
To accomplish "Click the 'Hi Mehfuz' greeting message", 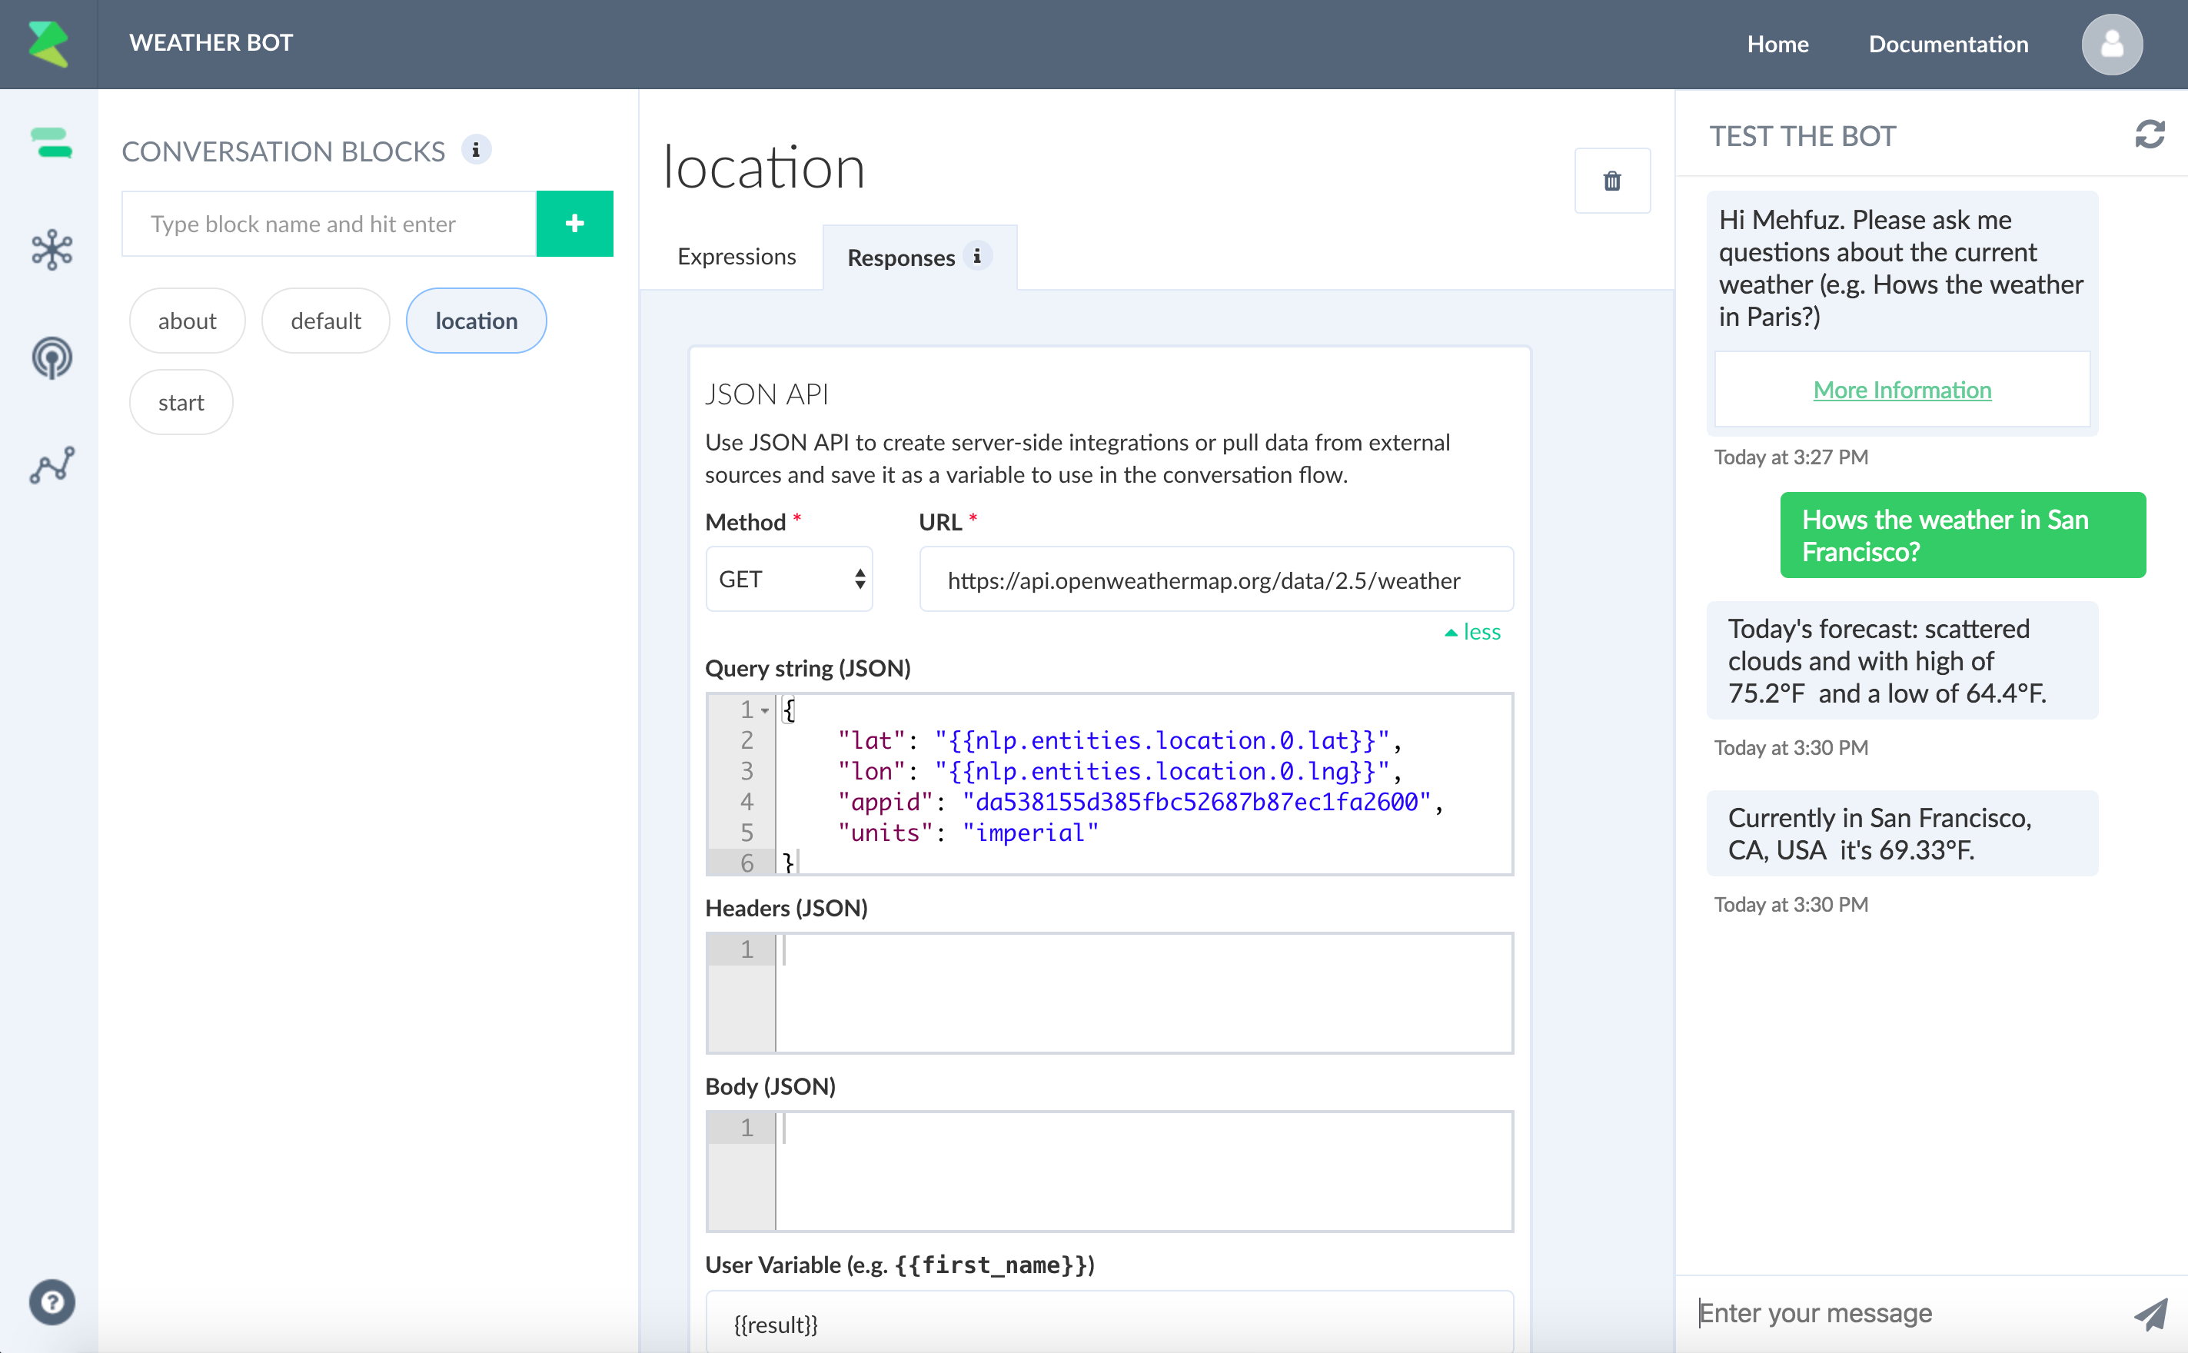I will coord(1902,268).
